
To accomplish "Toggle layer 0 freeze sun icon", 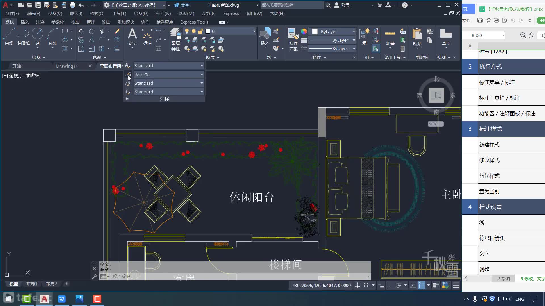I will [x=194, y=31].
